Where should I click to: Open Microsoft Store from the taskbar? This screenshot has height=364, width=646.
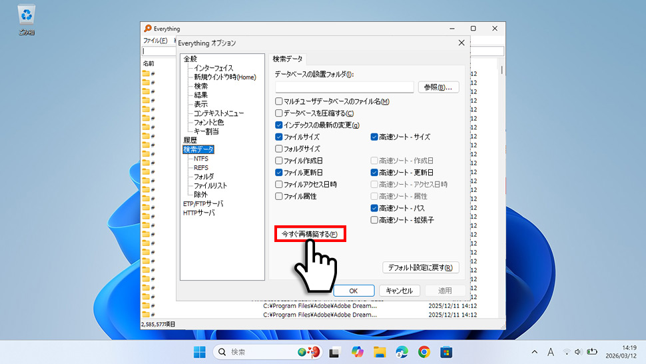pyautogui.click(x=446, y=352)
